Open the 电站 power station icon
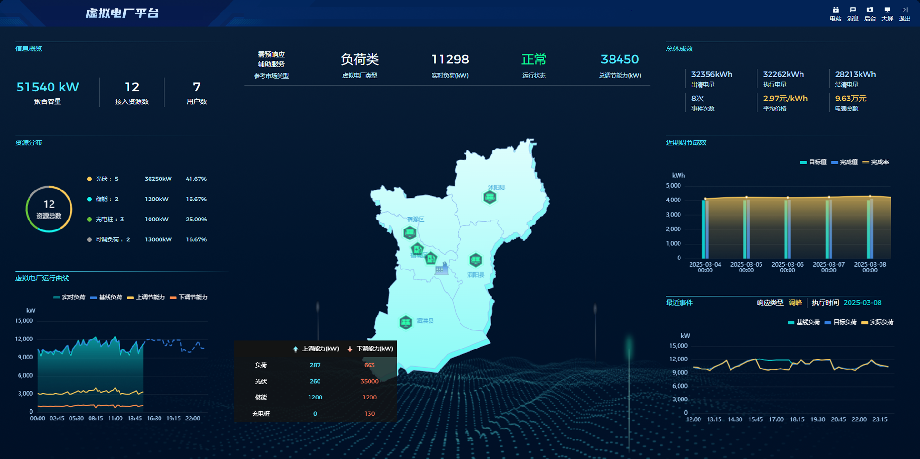 [x=835, y=14]
